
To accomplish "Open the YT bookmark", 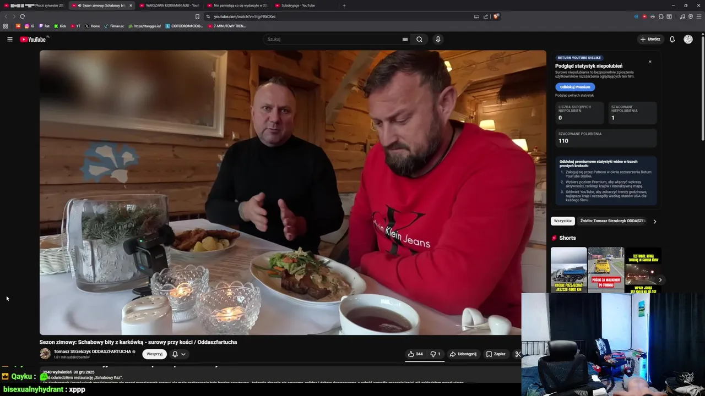I will (75, 26).
